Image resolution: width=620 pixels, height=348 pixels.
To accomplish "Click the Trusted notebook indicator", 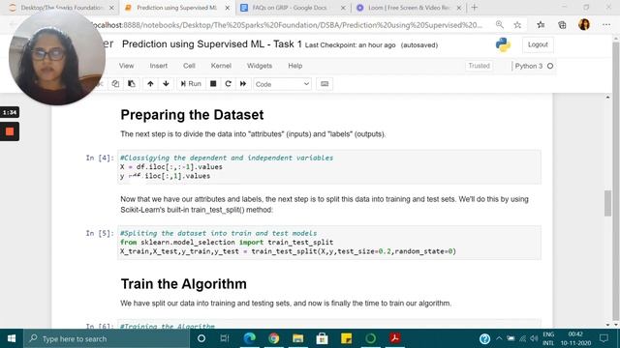I will point(479,66).
